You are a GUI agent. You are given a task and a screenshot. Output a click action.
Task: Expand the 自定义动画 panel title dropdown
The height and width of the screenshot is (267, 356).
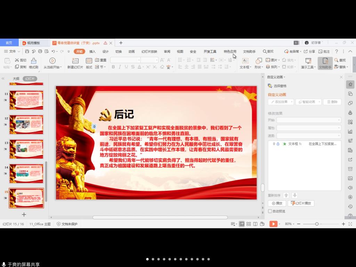(276, 77)
